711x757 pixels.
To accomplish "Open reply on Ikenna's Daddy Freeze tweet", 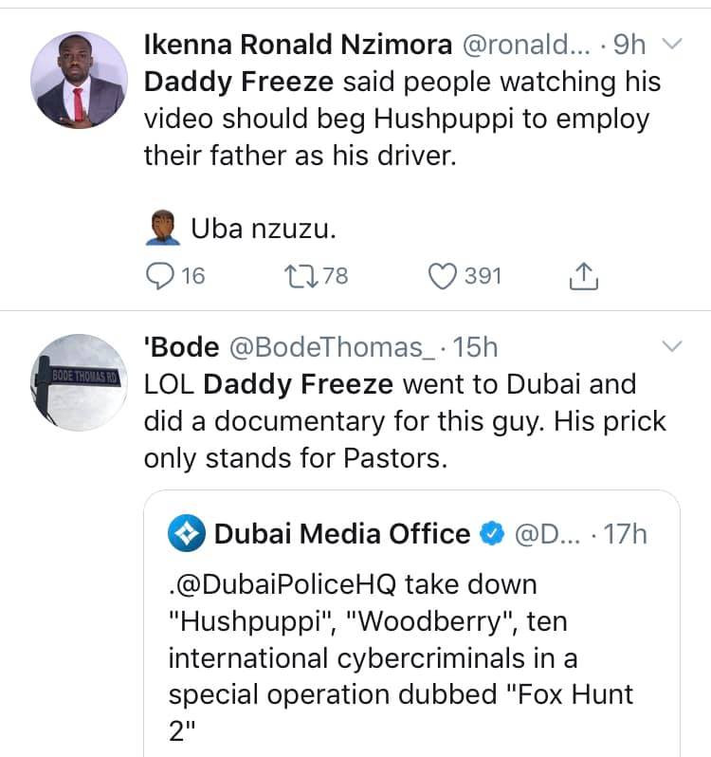I will click(x=159, y=276).
